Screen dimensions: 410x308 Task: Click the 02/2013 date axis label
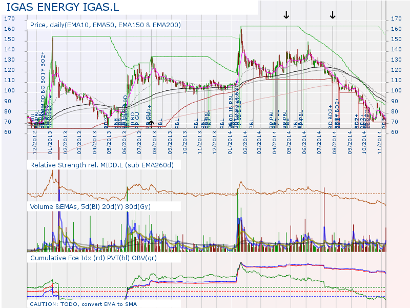65,143
